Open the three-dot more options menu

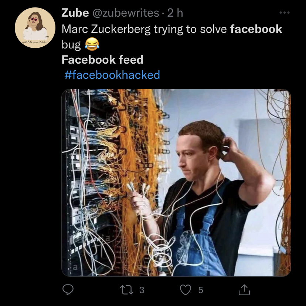(x=284, y=13)
